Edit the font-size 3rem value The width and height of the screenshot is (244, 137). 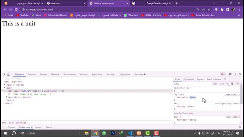pos(193,97)
